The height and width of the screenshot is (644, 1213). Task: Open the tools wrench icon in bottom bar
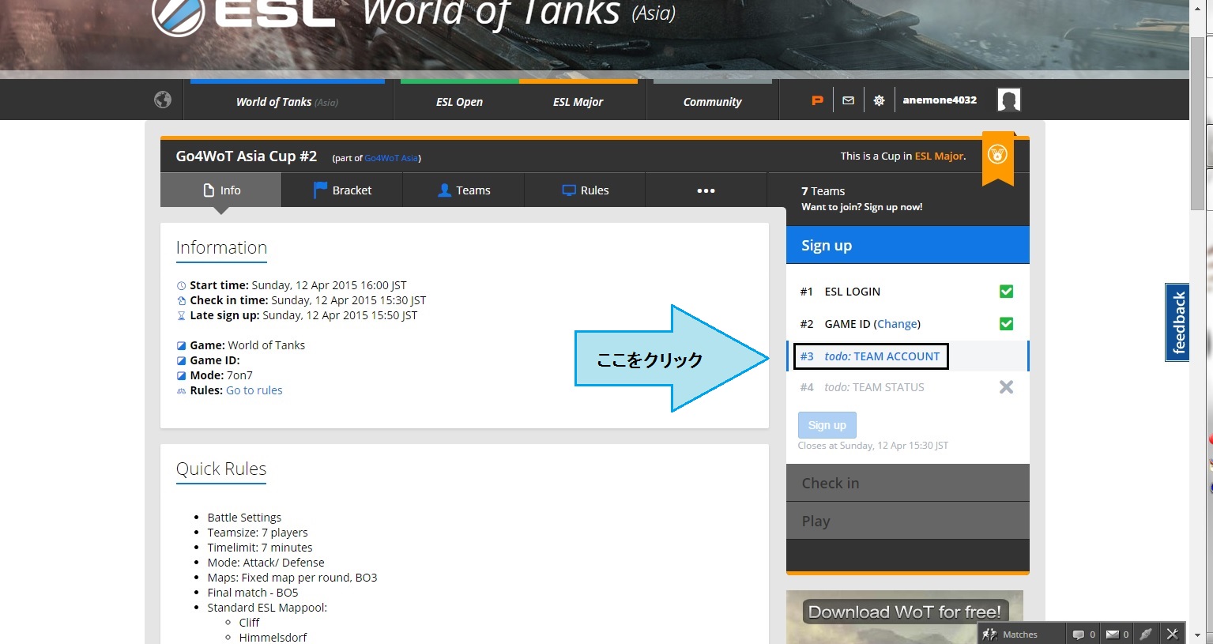pos(1172,634)
